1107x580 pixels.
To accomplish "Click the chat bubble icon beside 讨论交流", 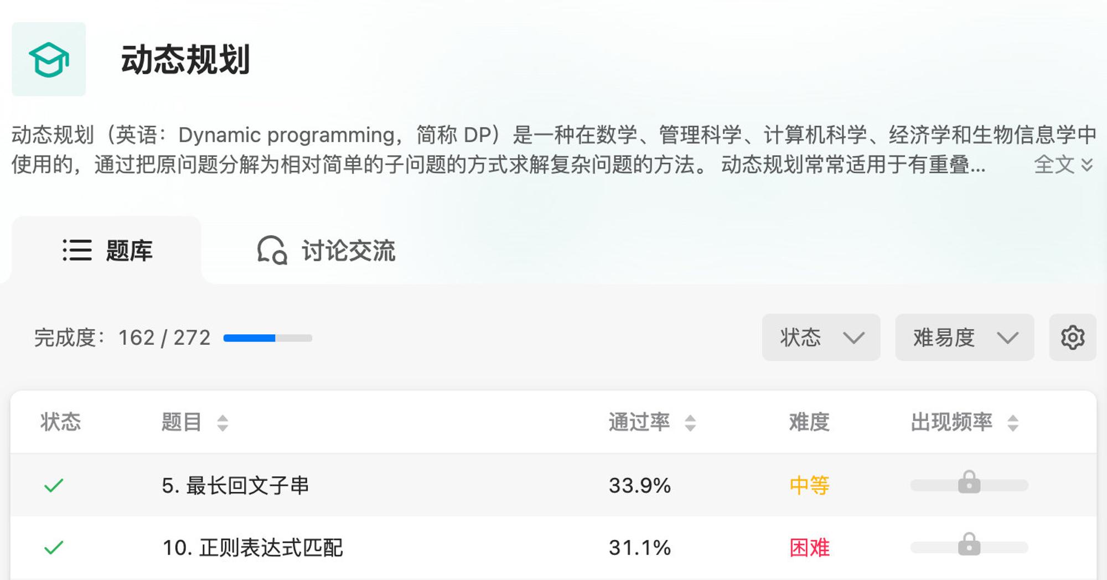I will pyautogui.click(x=272, y=250).
